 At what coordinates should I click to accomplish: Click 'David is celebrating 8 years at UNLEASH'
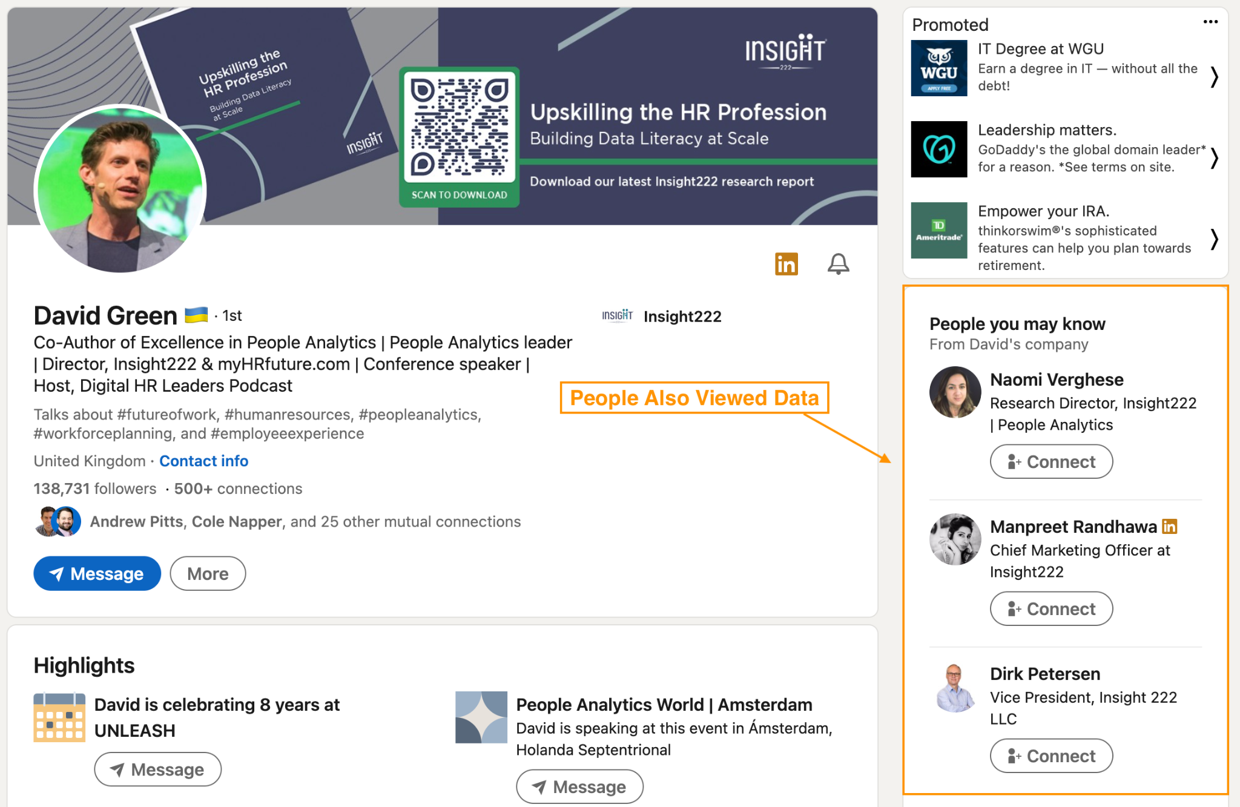point(217,717)
